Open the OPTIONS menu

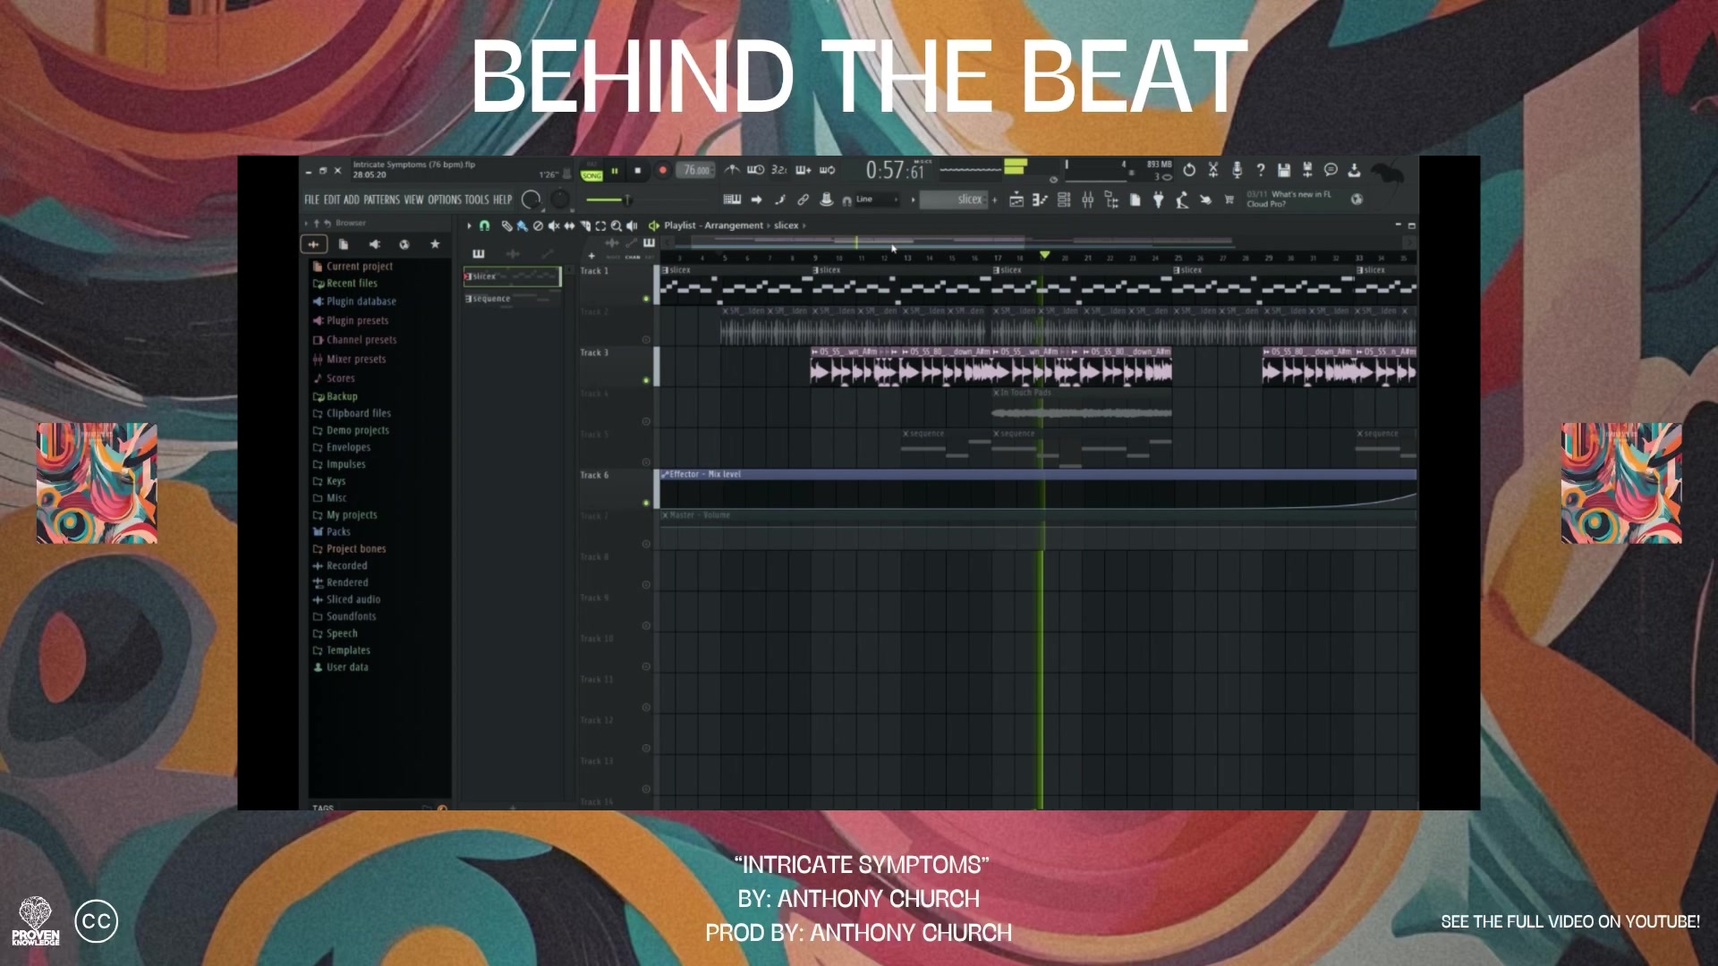pos(445,200)
